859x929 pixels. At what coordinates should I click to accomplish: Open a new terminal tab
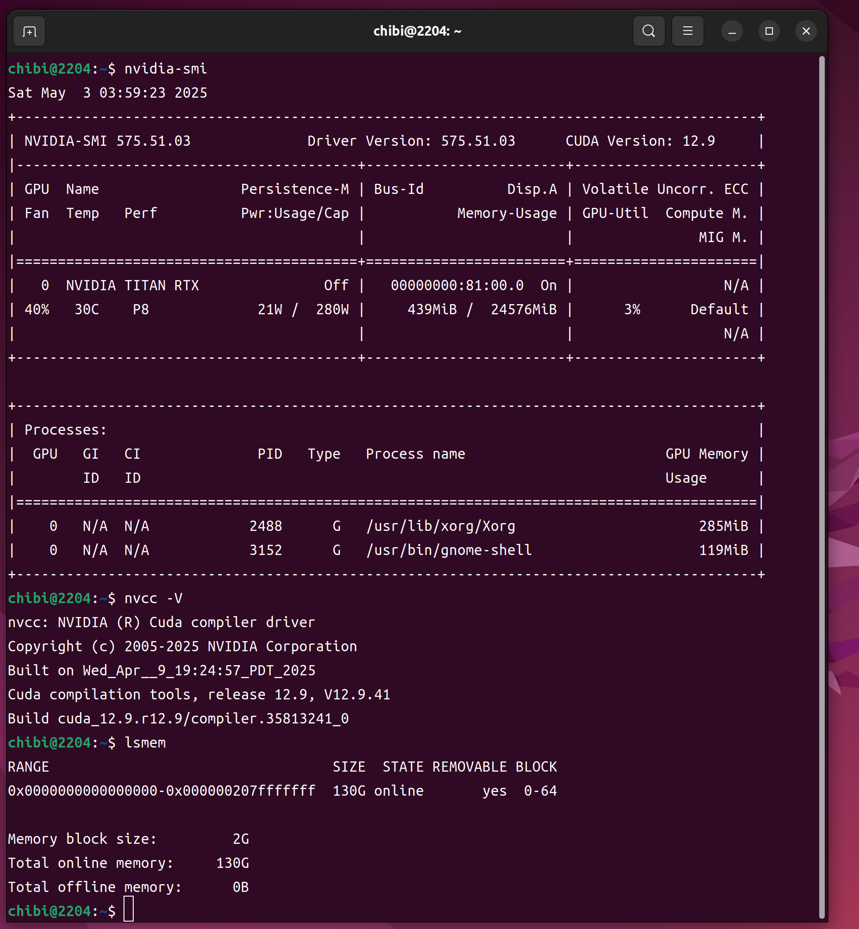29,31
